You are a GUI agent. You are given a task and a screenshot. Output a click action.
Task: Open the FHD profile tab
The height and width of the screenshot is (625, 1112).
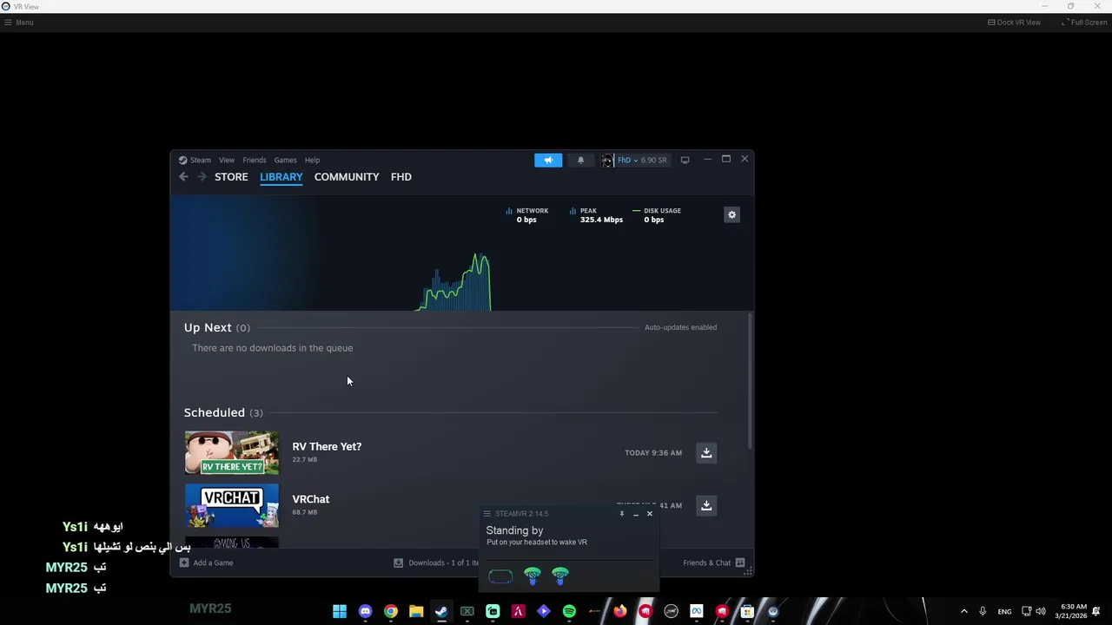(x=401, y=177)
